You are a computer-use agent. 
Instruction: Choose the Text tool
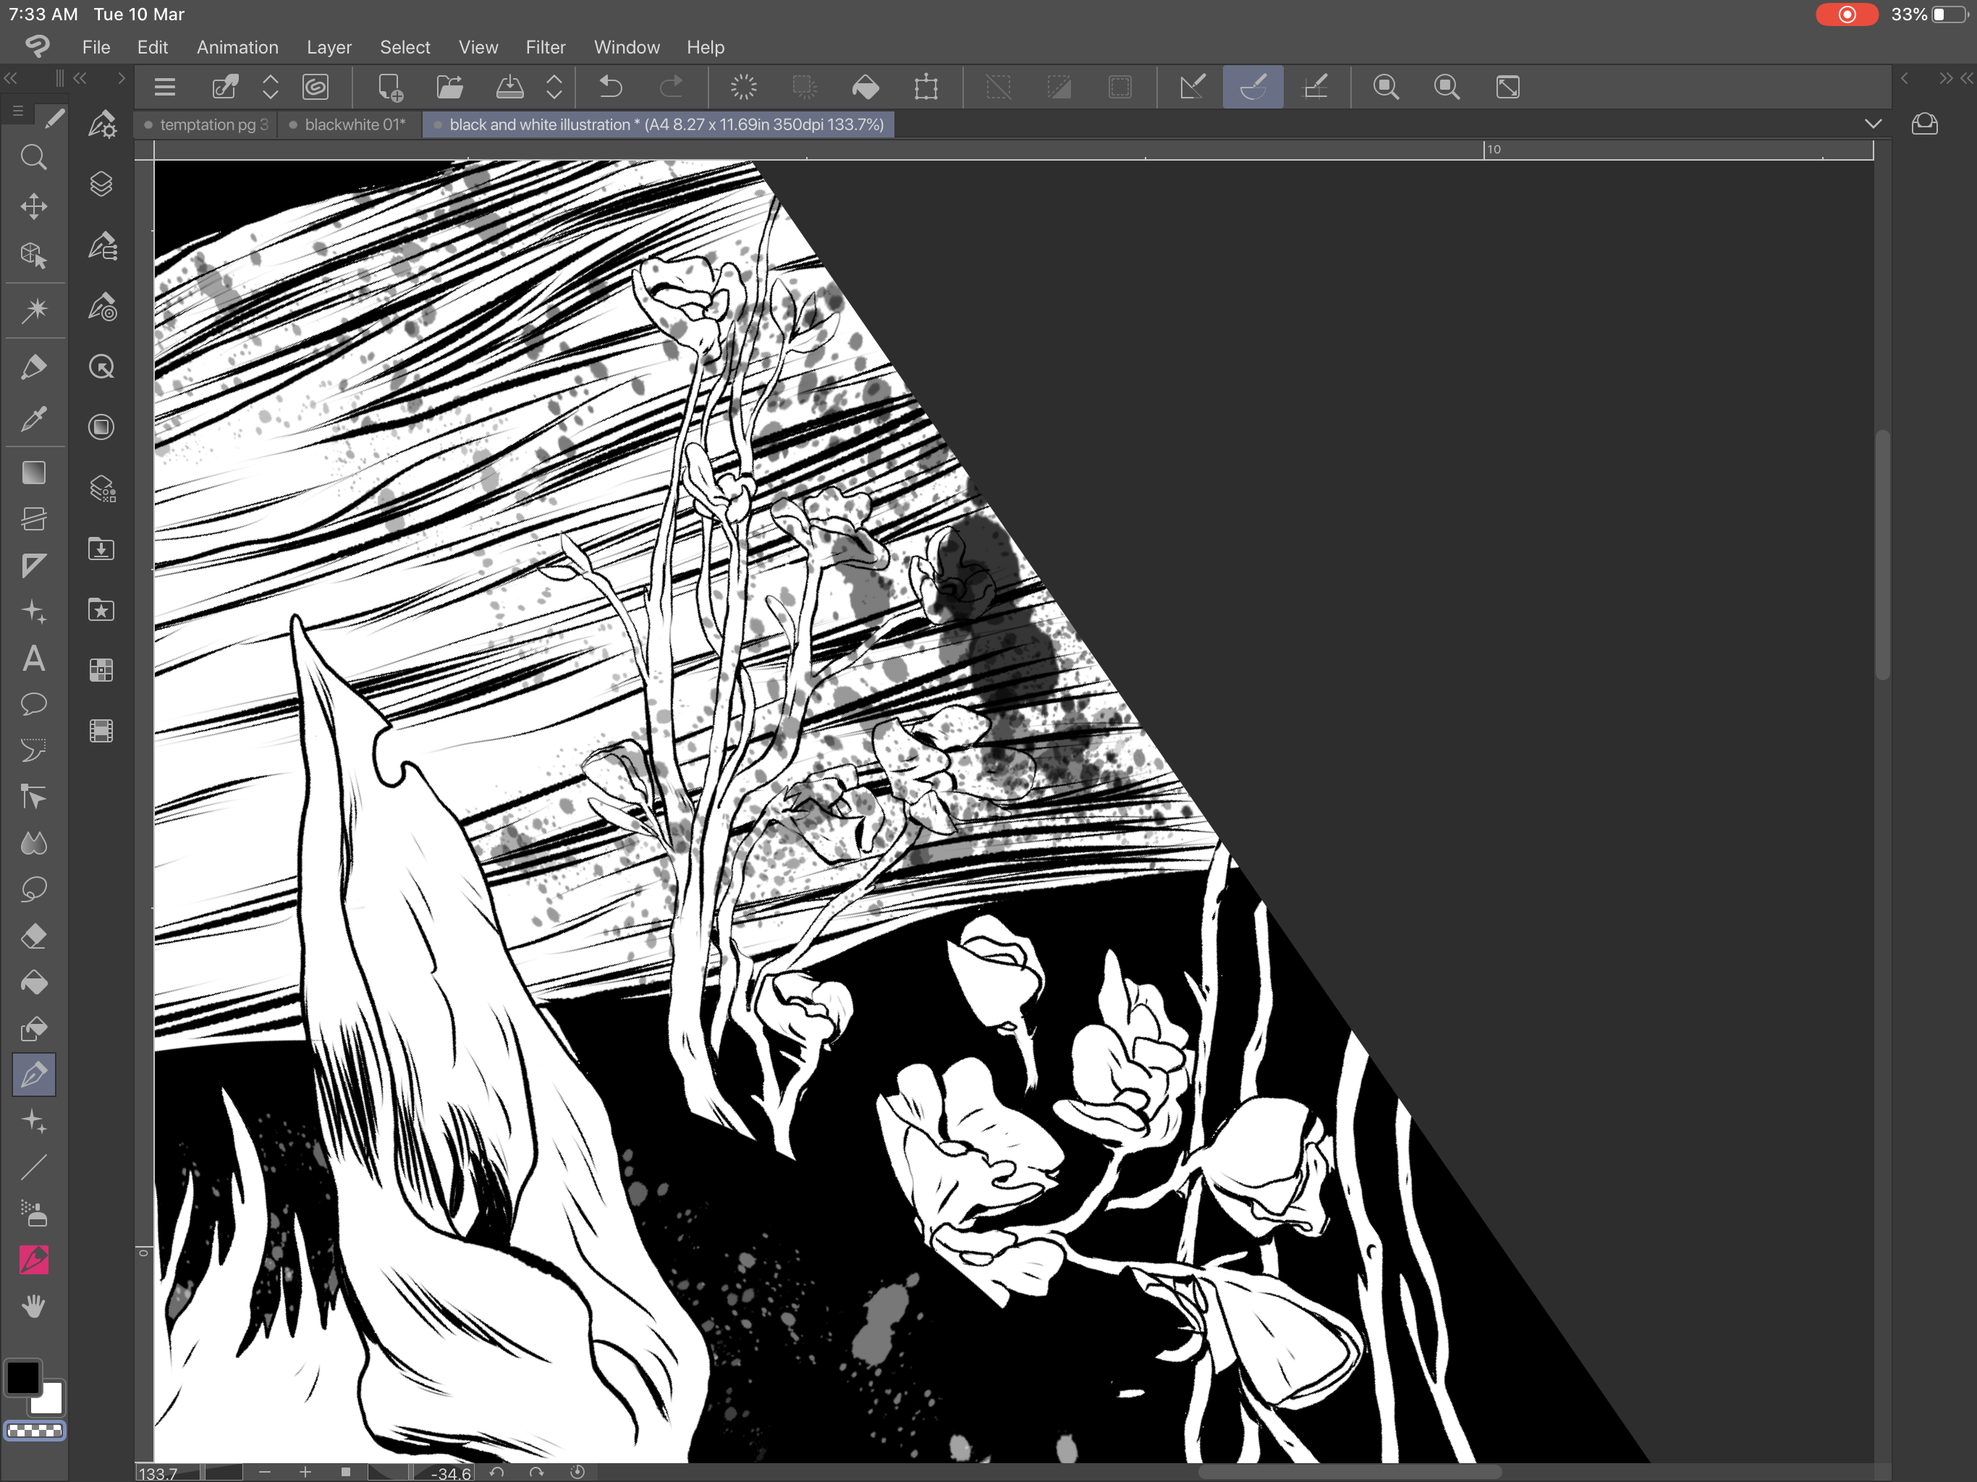(34, 659)
